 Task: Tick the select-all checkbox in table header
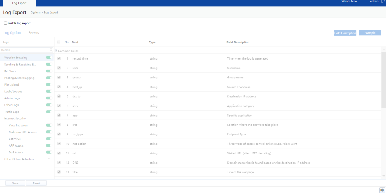(59, 42)
